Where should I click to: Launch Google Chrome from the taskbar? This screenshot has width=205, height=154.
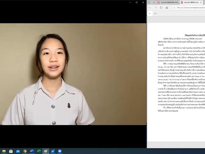(x=25, y=151)
